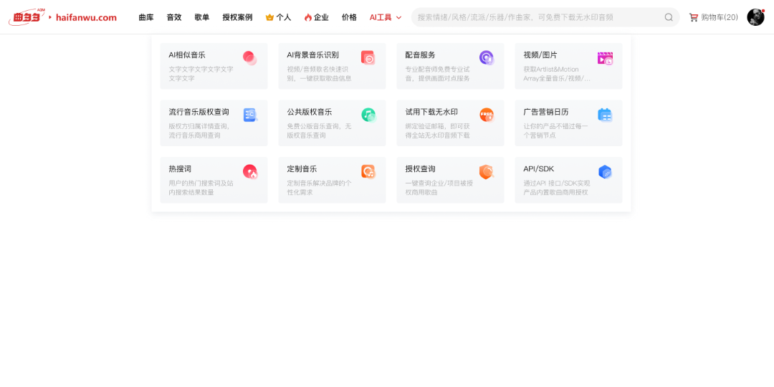This screenshot has width=774, height=387.
Task: Click the AI背景音乐识别 red icon
Action: click(x=368, y=58)
